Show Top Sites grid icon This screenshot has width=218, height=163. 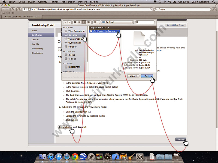[13, 13]
